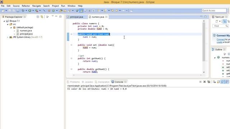Click the Terminate console icon
The image size is (230, 129).
click(x=201, y=82)
